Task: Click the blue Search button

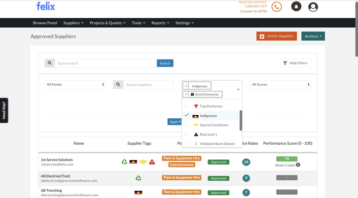Action: 165,63
